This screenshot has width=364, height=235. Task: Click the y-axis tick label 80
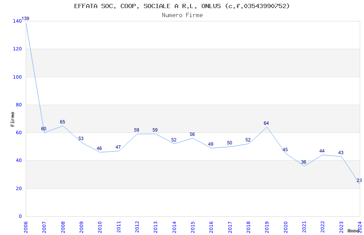[x=19, y=105]
